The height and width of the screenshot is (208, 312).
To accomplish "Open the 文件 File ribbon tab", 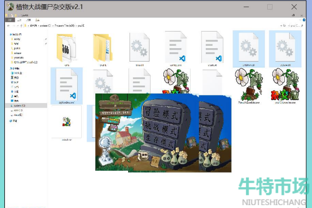I will coord(10,20).
